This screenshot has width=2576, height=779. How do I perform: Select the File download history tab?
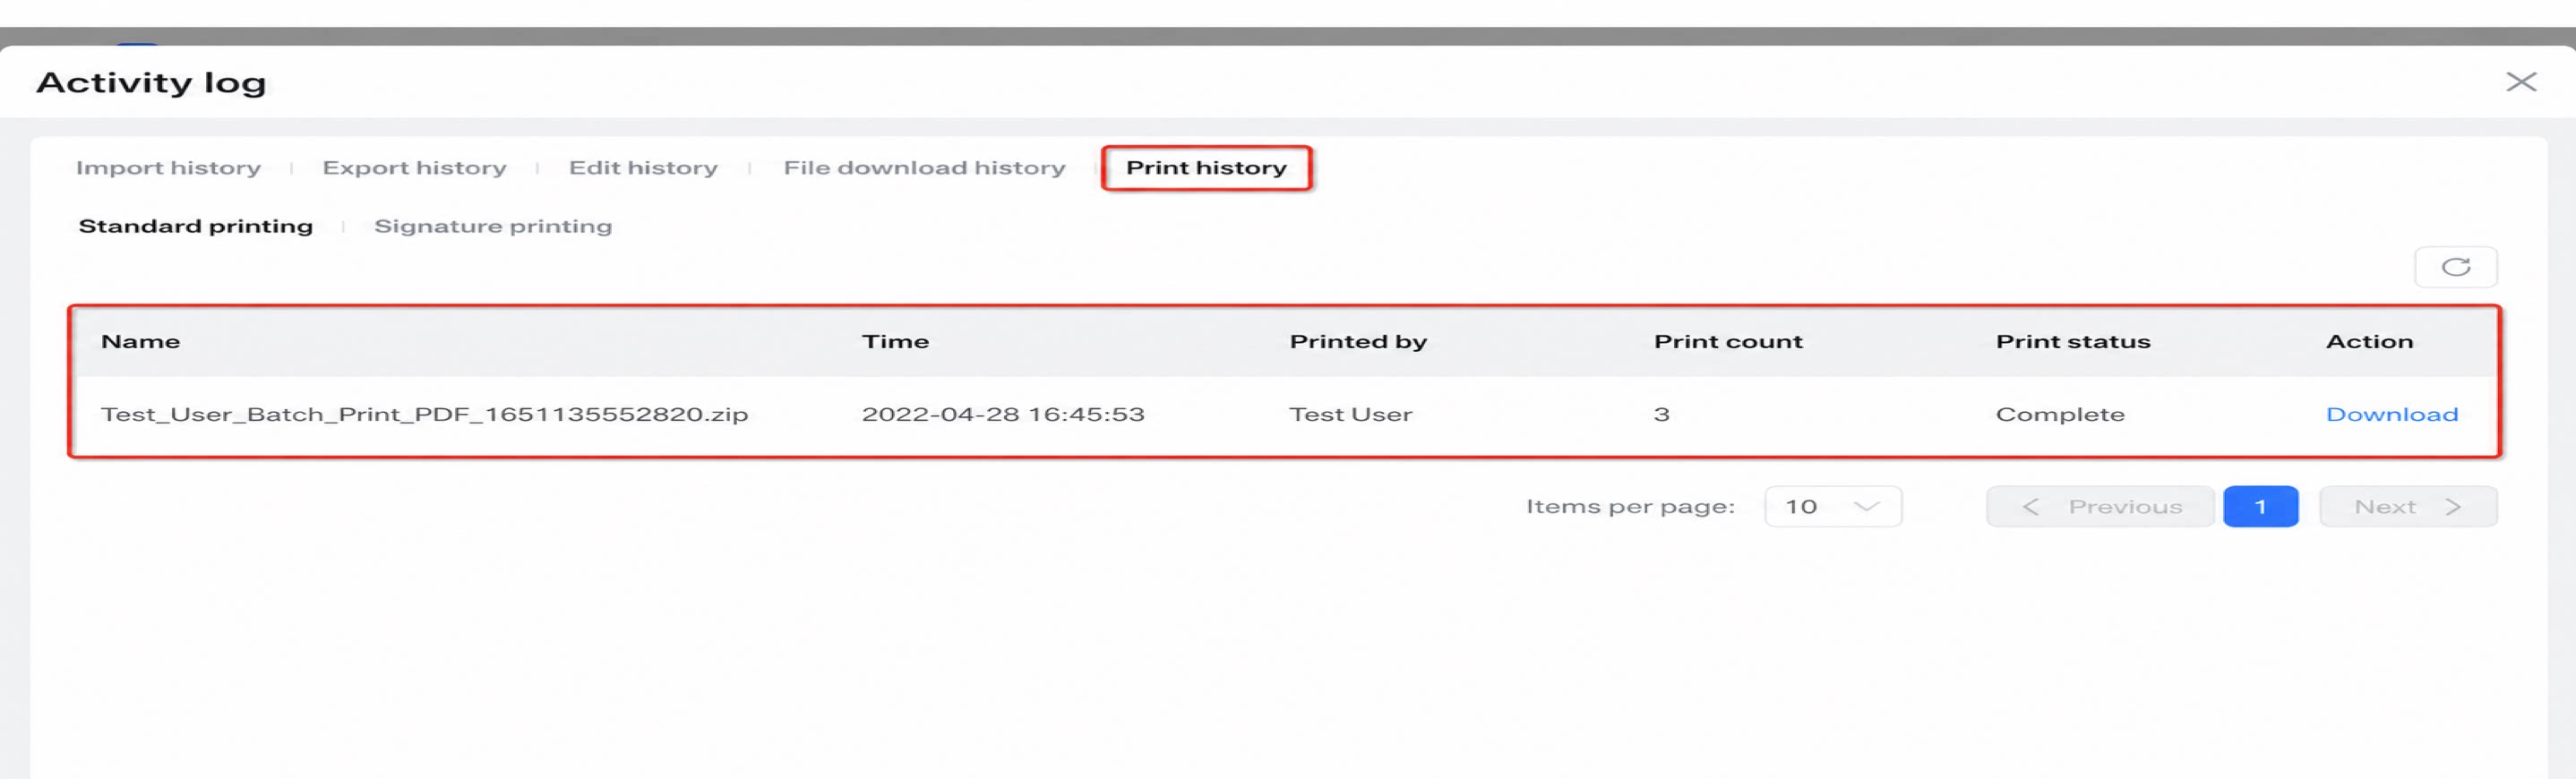(x=924, y=168)
